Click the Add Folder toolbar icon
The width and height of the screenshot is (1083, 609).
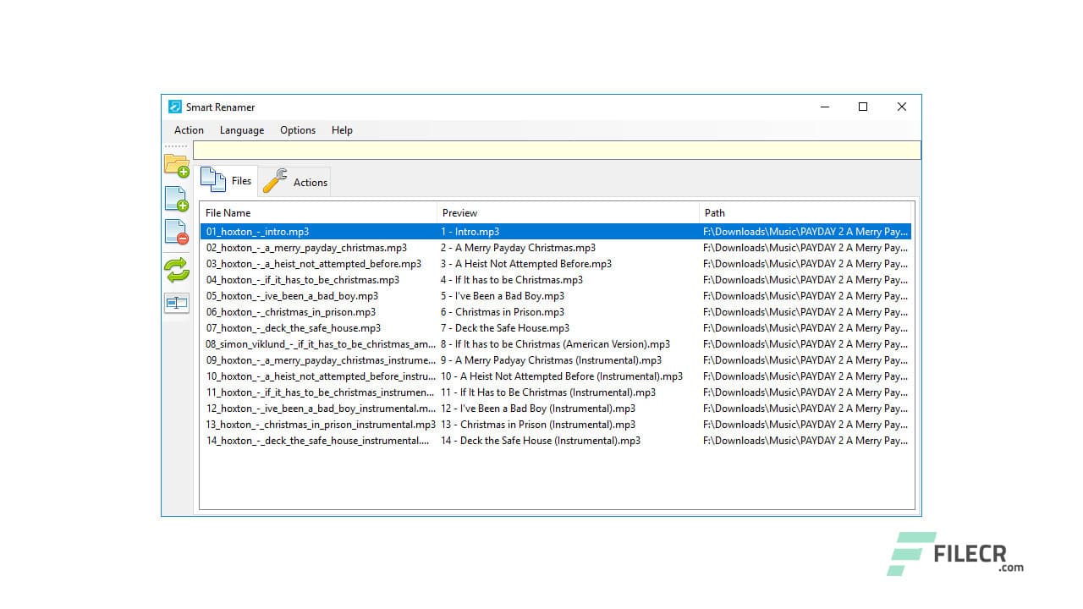click(177, 162)
